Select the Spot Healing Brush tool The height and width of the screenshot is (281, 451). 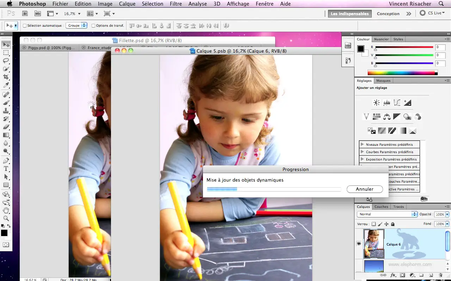pos(6,95)
